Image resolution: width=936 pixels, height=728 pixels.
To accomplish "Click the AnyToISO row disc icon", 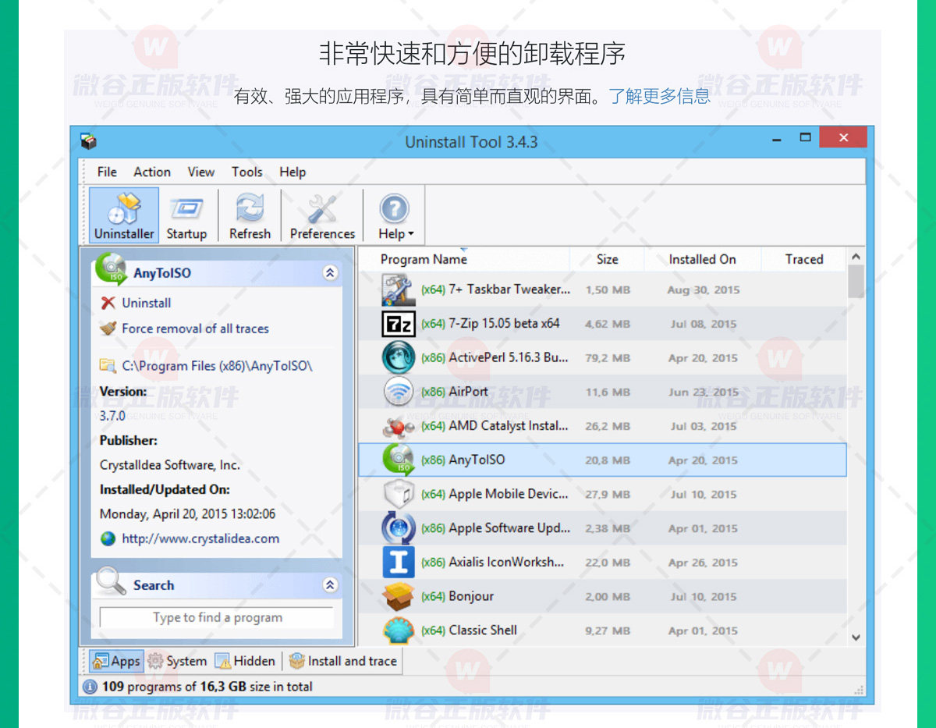I will [x=398, y=460].
